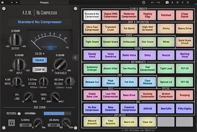
Task: Select the Digital RMS Compressor preset
Action: (x=111, y=15)
